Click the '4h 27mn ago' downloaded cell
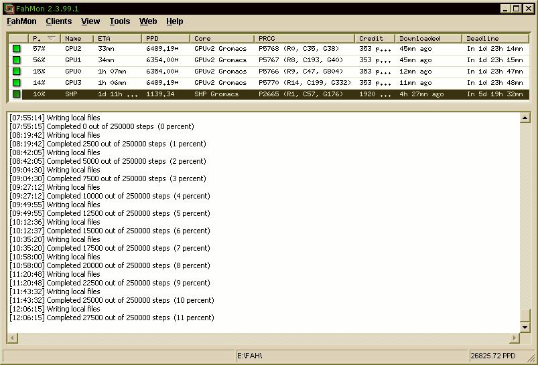The image size is (538, 365). [x=421, y=94]
